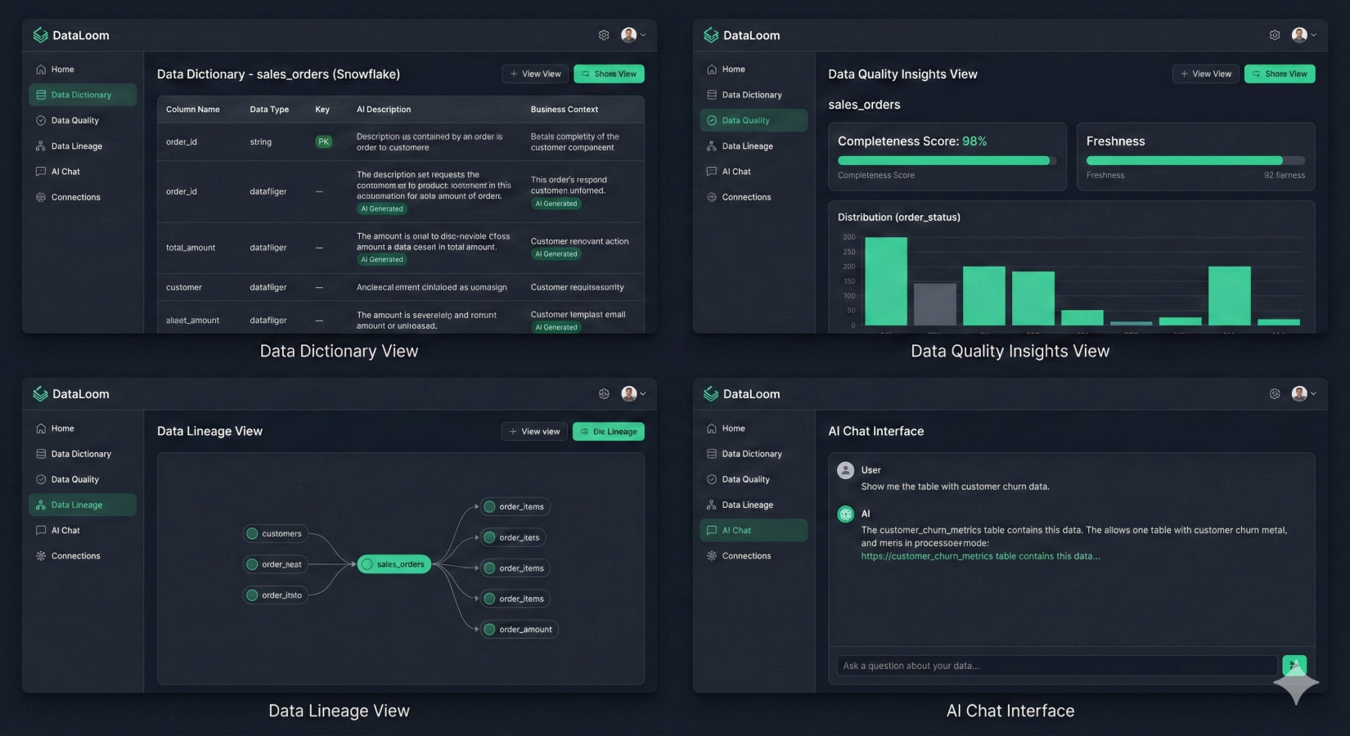Screen dimensions: 1350x736
Task: Expand the account menu in Data Quality view
Action: 1315,34
